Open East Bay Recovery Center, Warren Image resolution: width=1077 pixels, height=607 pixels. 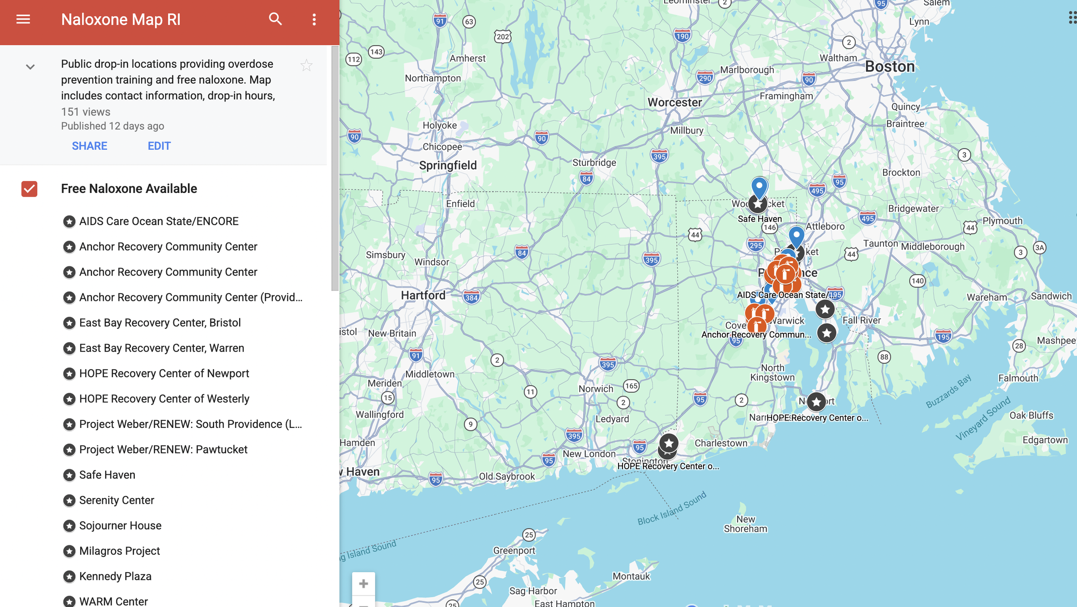pyautogui.click(x=162, y=348)
